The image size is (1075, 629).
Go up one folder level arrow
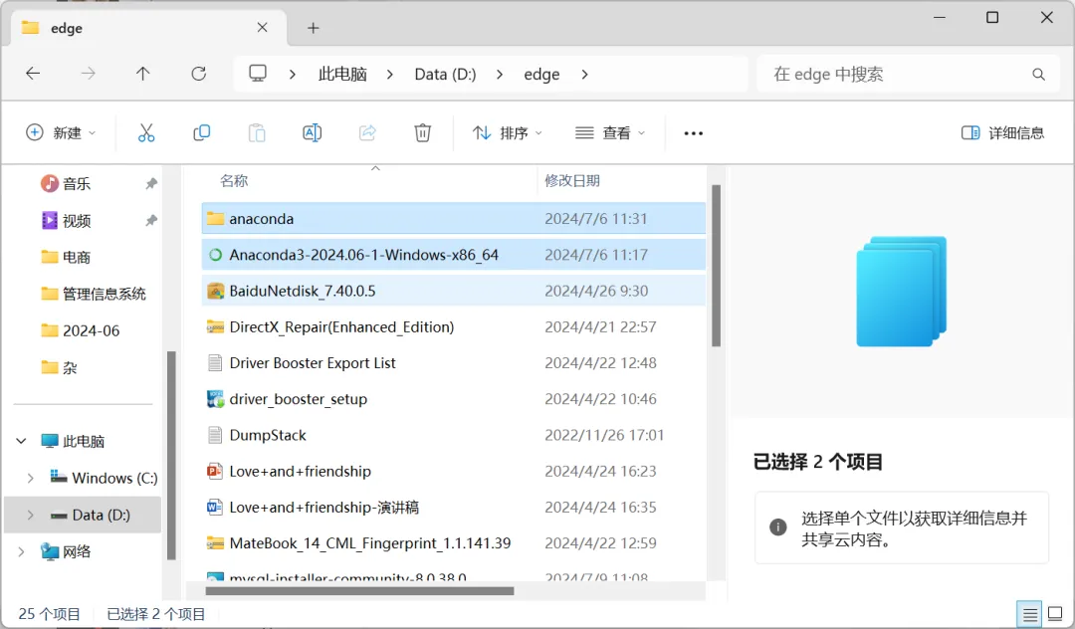142,74
